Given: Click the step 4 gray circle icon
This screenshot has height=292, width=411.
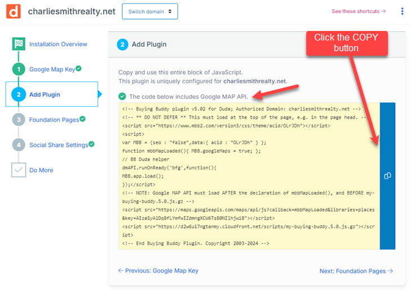Looking at the screenshot, I should pos(19,145).
